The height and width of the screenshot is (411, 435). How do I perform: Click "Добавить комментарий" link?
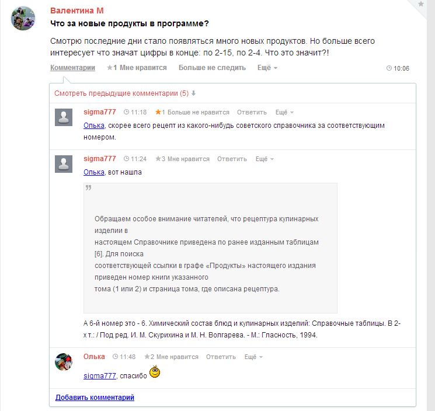[95, 398]
